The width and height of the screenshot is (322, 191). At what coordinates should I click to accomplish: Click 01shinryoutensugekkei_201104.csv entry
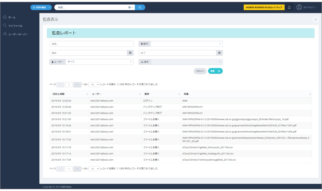(x=209, y=160)
